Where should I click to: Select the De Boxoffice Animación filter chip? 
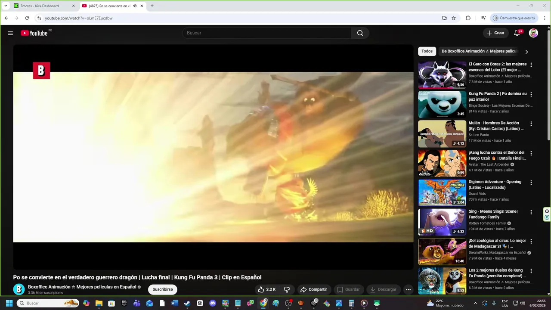tap(479, 51)
